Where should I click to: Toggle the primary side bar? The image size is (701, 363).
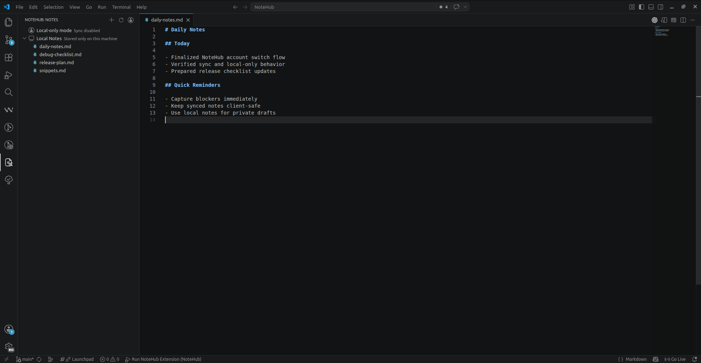tap(641, 7)
